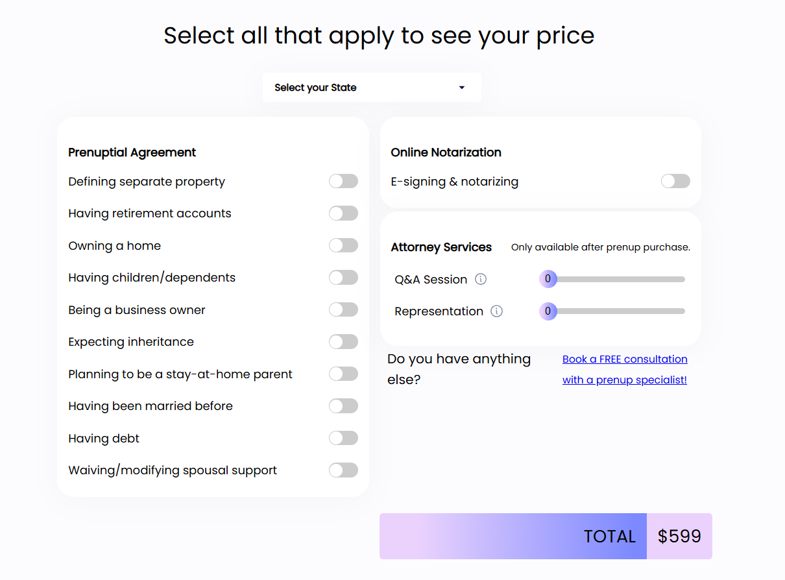Open Book a FREE consultation link

coord(625,359)
